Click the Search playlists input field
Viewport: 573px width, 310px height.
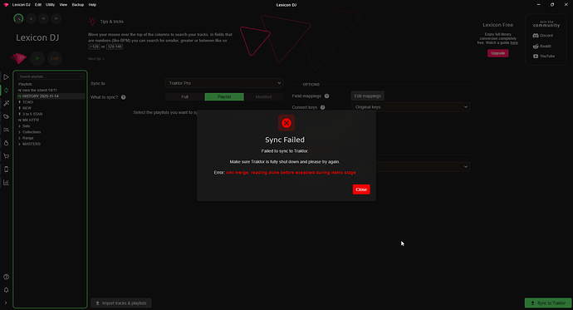pos(51,76)
